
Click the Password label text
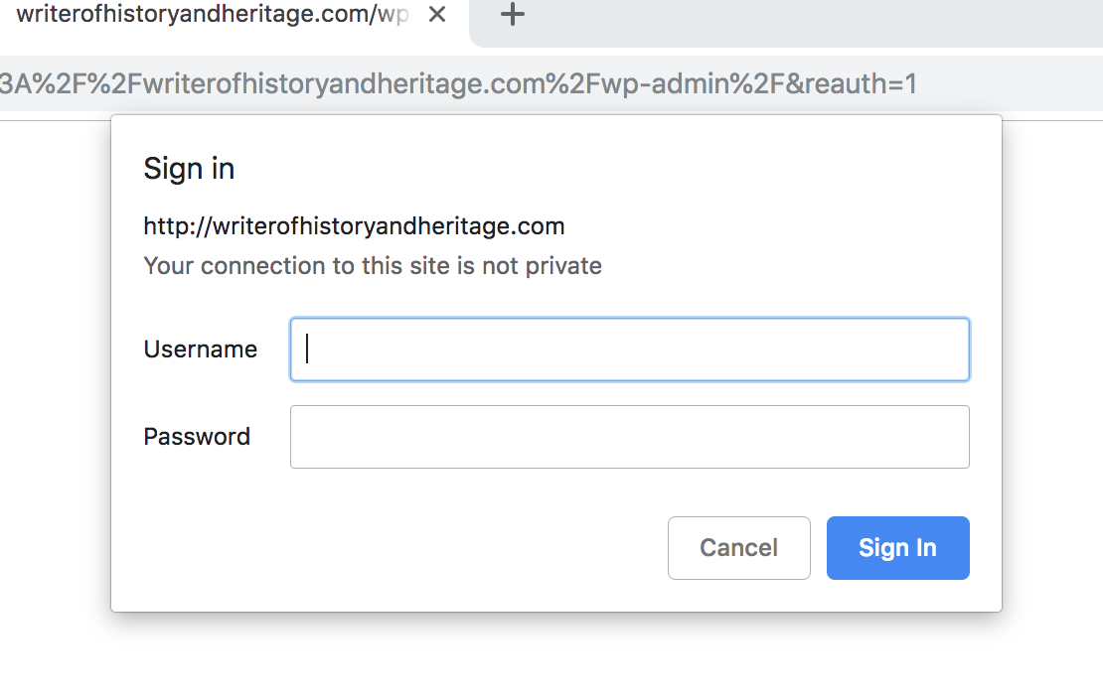[197, 437]
